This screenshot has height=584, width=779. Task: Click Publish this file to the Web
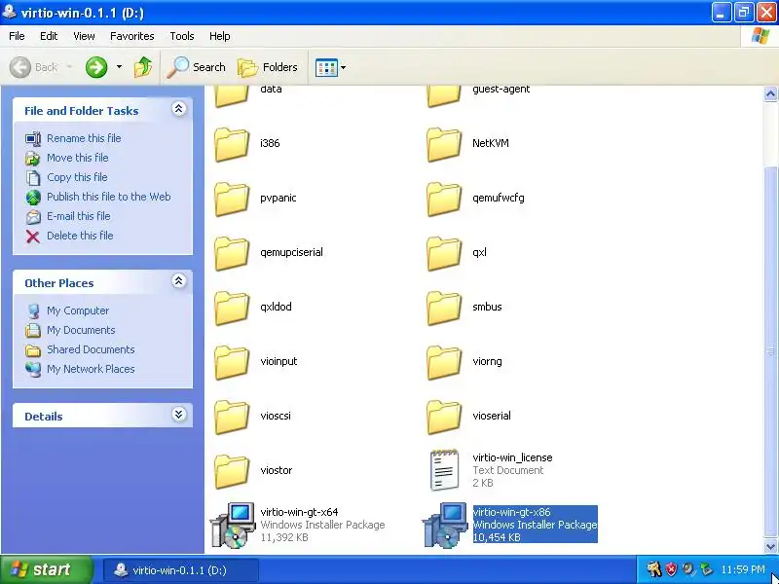[x=109, y=197]
